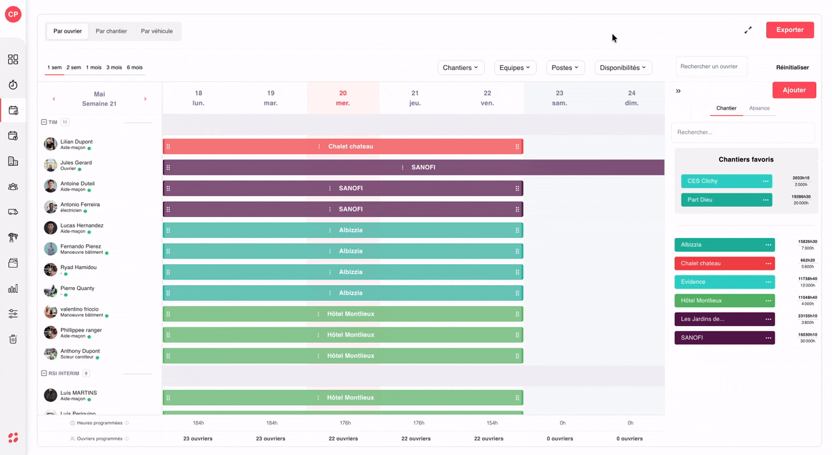The width and height of the screenshot is (832, 455).
Task: Click info icon next to Ouvriers programmés
Action: pos(127,439)
